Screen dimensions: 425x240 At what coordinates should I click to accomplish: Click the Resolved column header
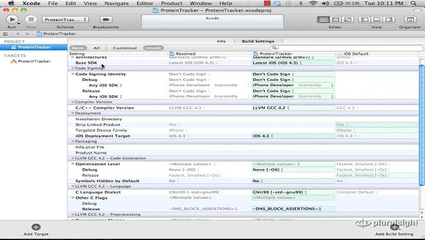tap(210, 53)
